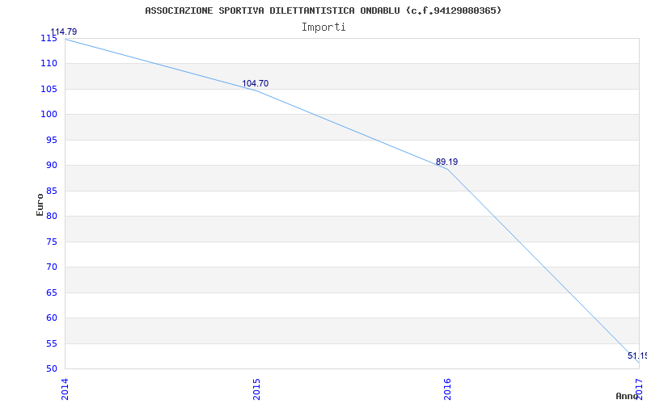The width and height of the screenshot is (647, 404).
Task: Click the 95 y-axis tick label
Action: (x=51, y=140)
